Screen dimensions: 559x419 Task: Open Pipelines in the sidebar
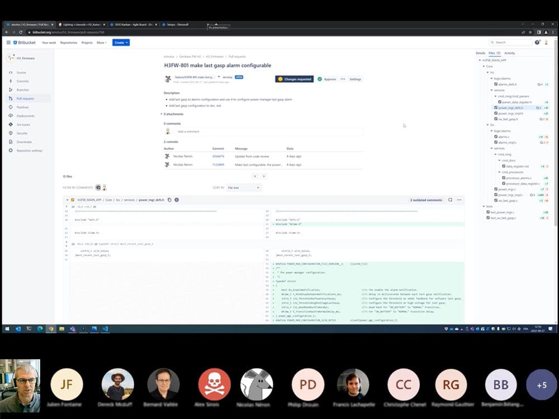click(x=23, y=107)
